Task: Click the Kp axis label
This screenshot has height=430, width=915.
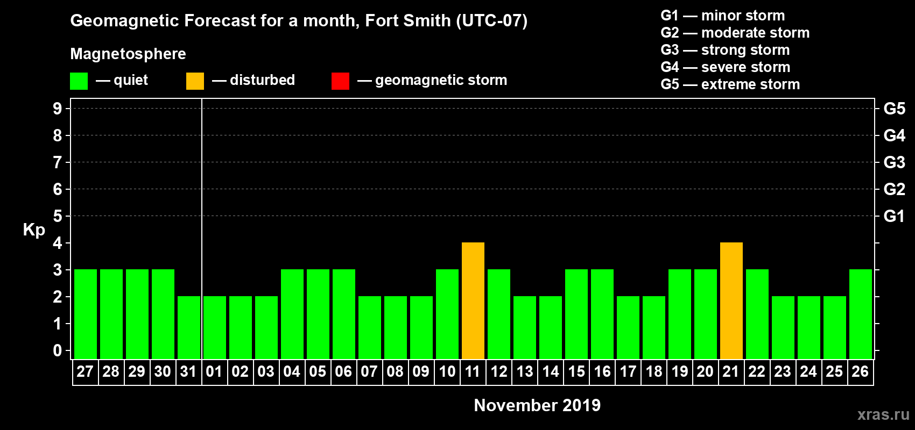Action: [x=34, y=230]
